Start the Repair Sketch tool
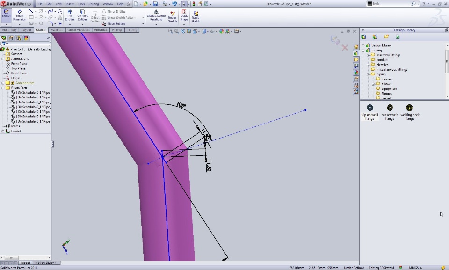 (173, 16)
